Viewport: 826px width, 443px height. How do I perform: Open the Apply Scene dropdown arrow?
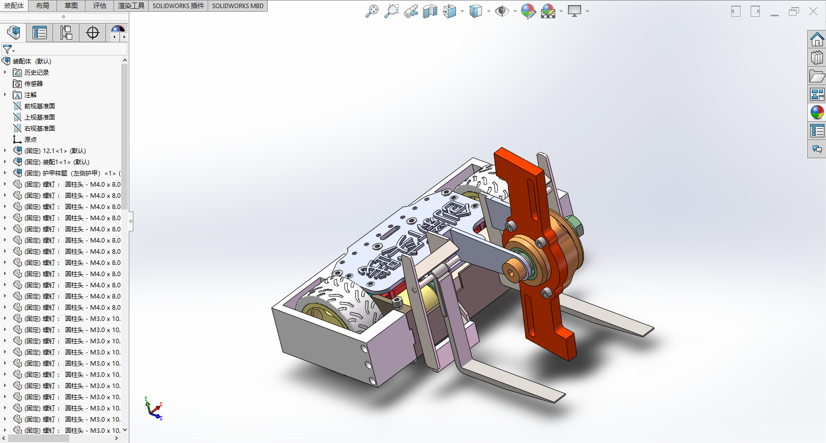561,11
